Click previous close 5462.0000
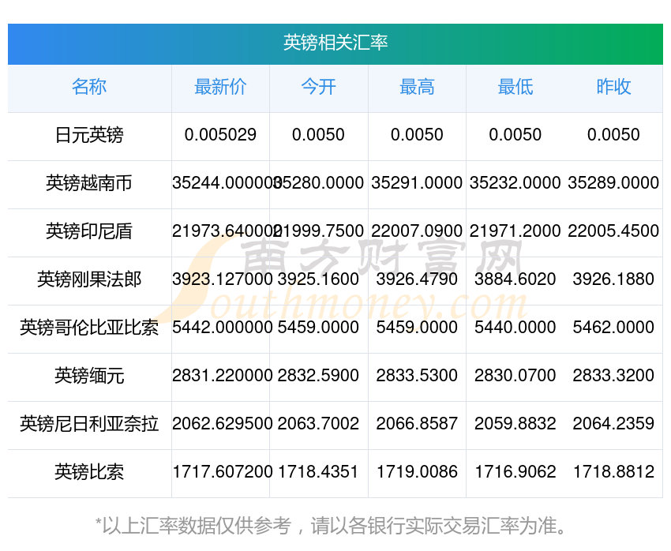This screenshot has height=551, width=671. [613, 328]
